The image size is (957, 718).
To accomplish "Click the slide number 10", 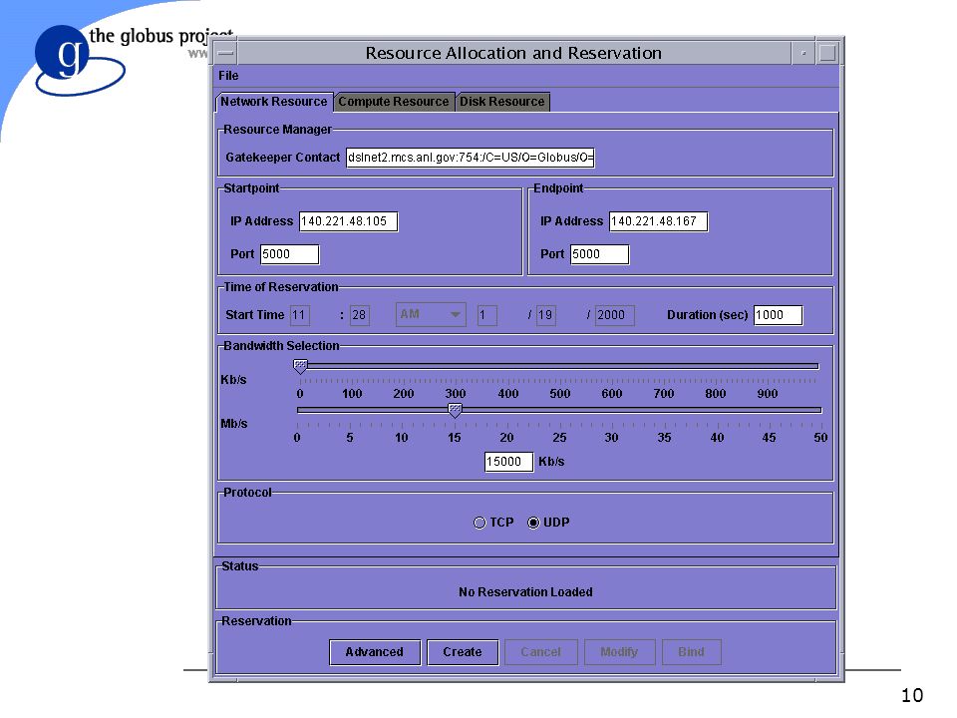I will click(x=912, y=695).
